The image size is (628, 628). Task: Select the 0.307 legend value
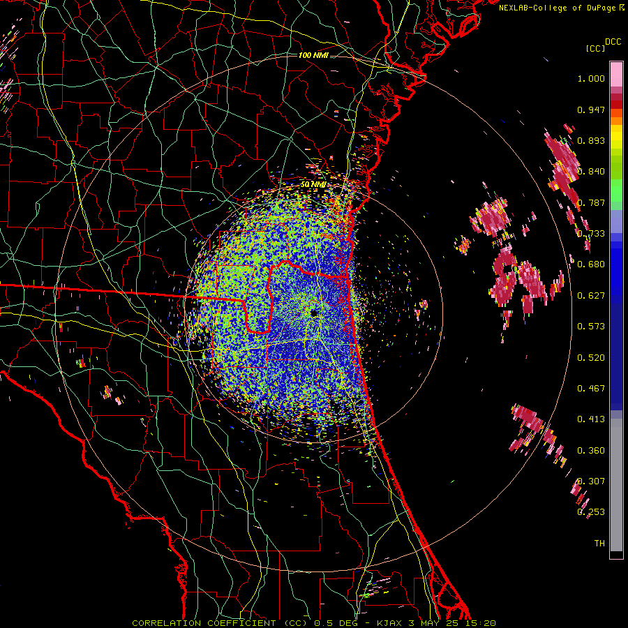coord(591,481)
